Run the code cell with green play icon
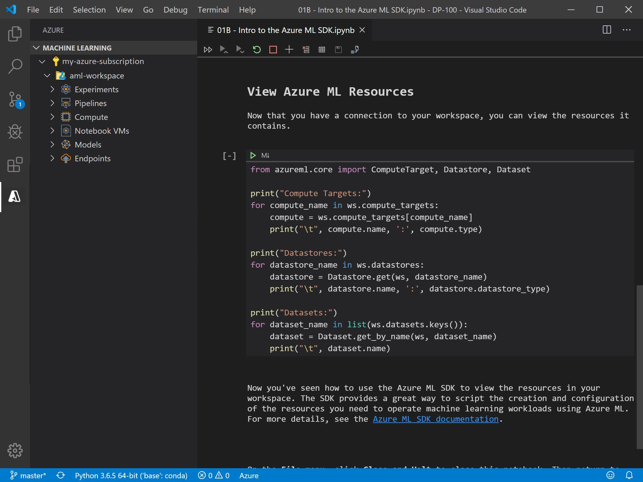The width and height of the screenshot is (643, 482). pos(253,155)
